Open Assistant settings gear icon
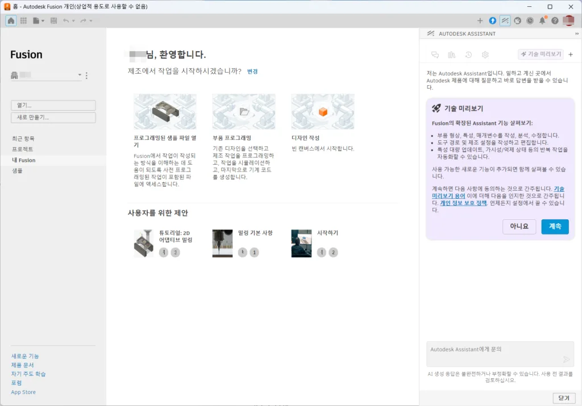 coord(485,55)
